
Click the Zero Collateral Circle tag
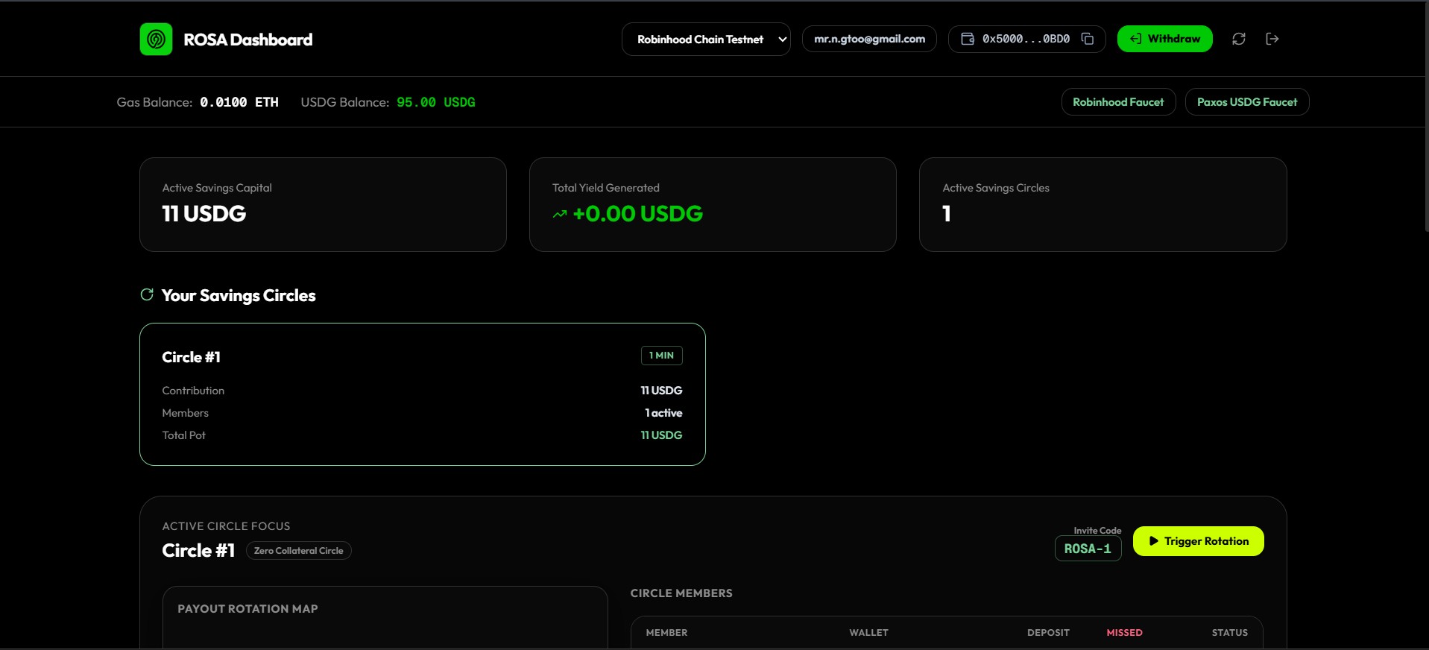coord(298,551)
